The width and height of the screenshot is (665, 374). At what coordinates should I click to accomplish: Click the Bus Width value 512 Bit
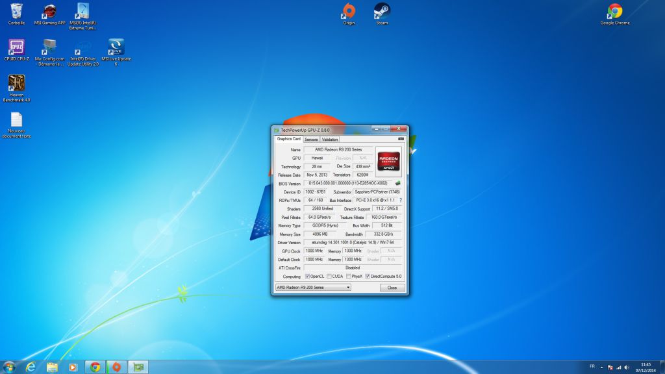(x=387, y=225)
